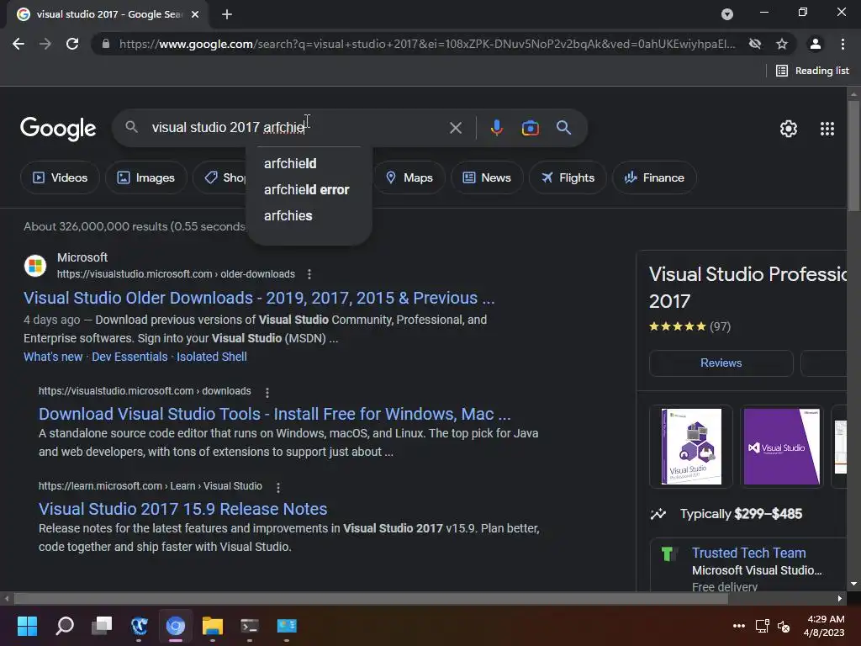
Task: Search by image using camera icon
Action: pyautogui.click(x=530, y=128)
